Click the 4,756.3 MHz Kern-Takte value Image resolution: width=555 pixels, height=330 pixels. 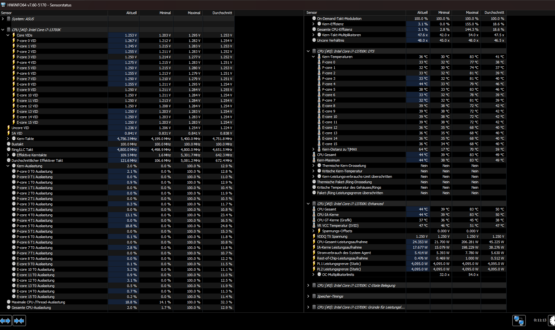tap(127, 139)
